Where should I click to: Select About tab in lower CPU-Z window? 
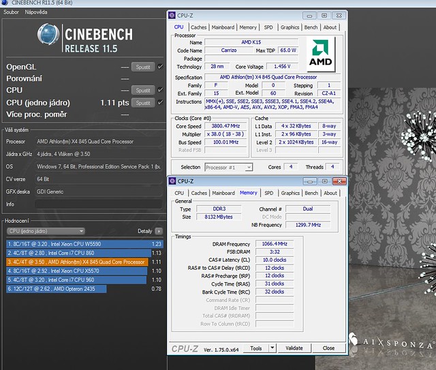330,193
